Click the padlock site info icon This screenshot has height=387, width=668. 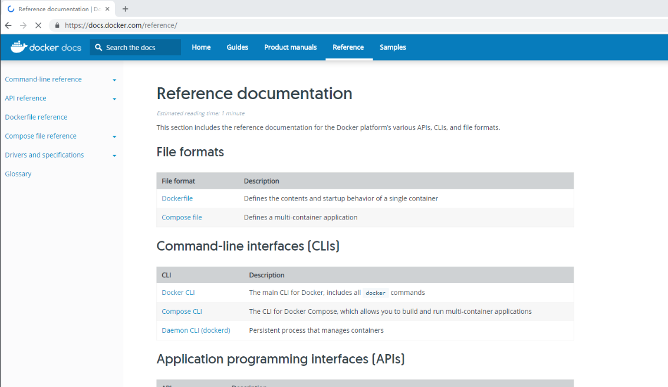57,25
